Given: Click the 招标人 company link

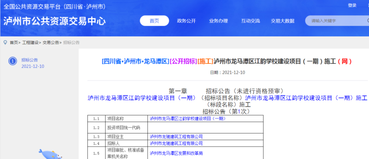Looking at the screenshot, I should [176, 143].
